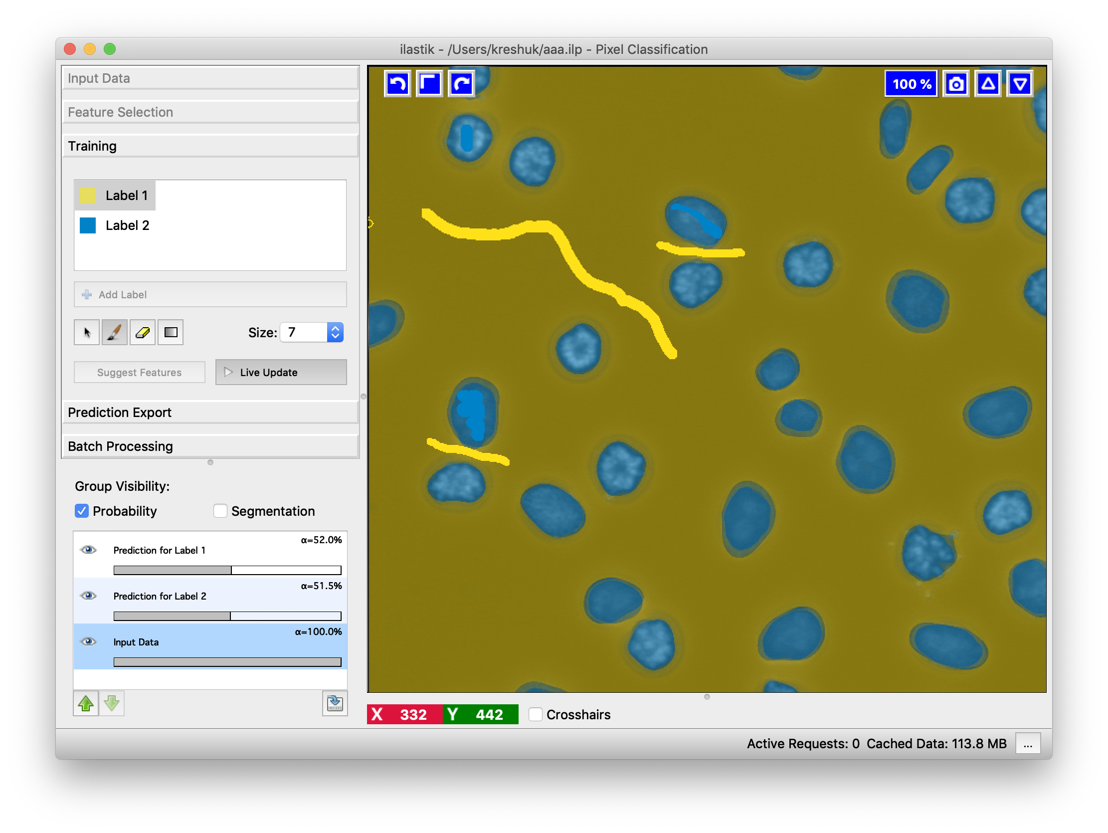
Task: Toggle visibility of Prediction for Label 1
Action: pos(89,550)
